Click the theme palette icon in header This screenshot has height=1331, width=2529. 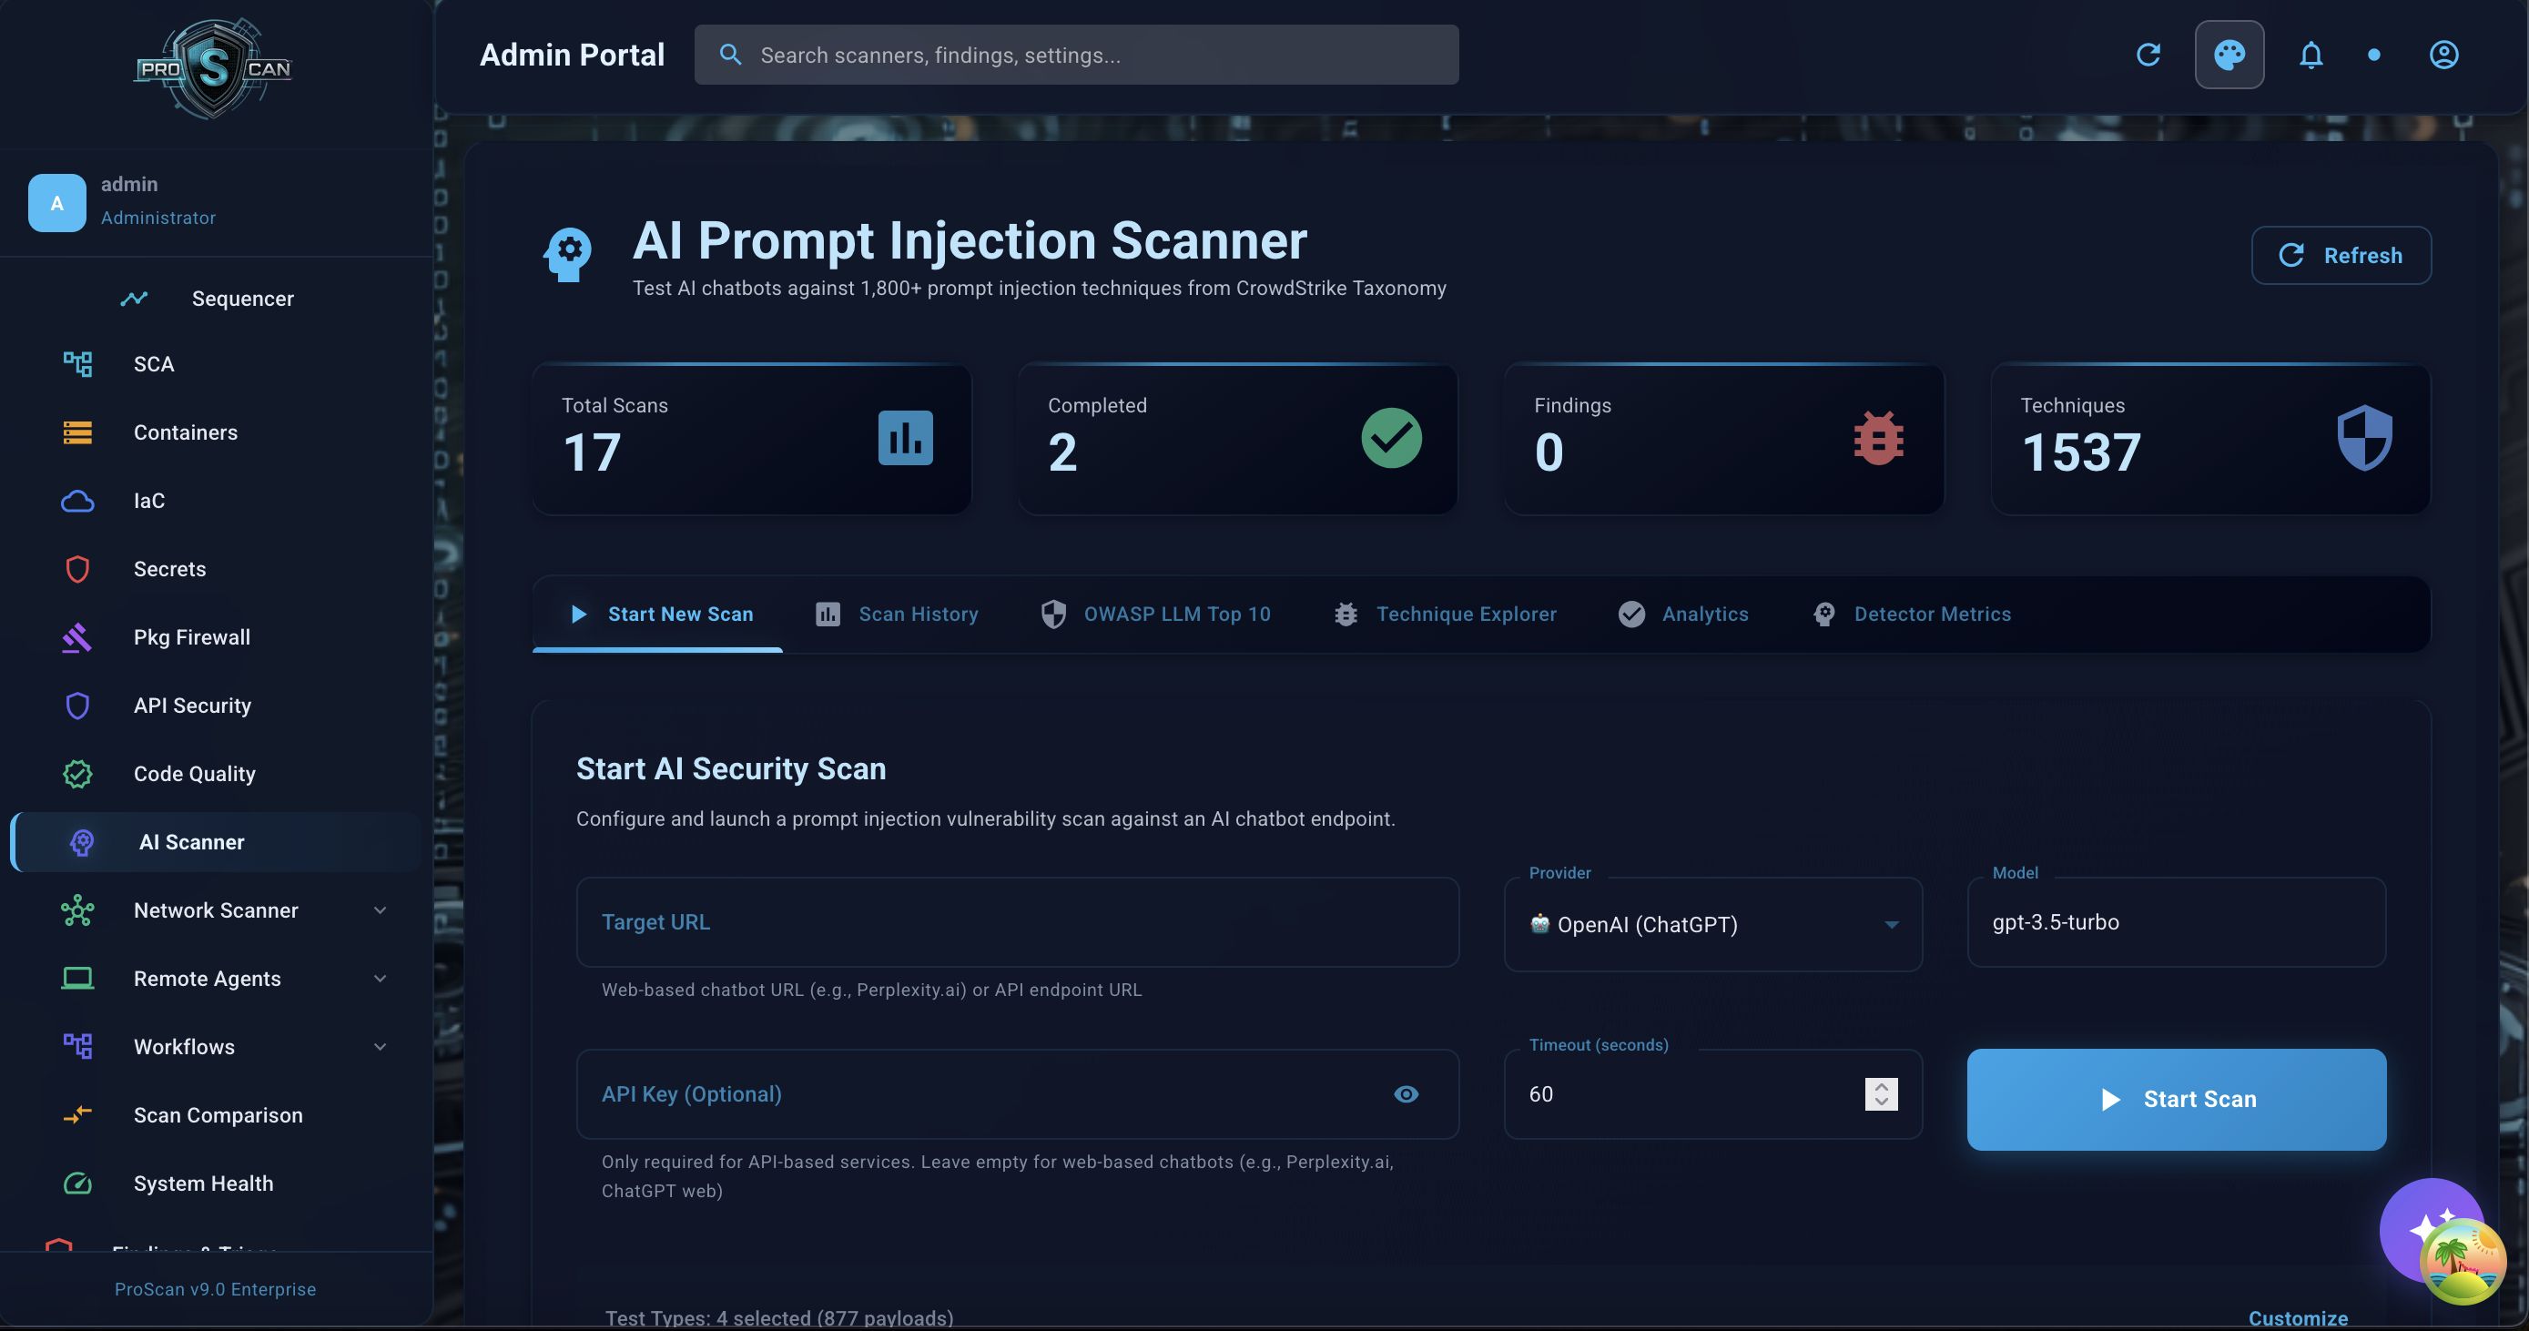pyautogui.click(x=2229, y=55)
